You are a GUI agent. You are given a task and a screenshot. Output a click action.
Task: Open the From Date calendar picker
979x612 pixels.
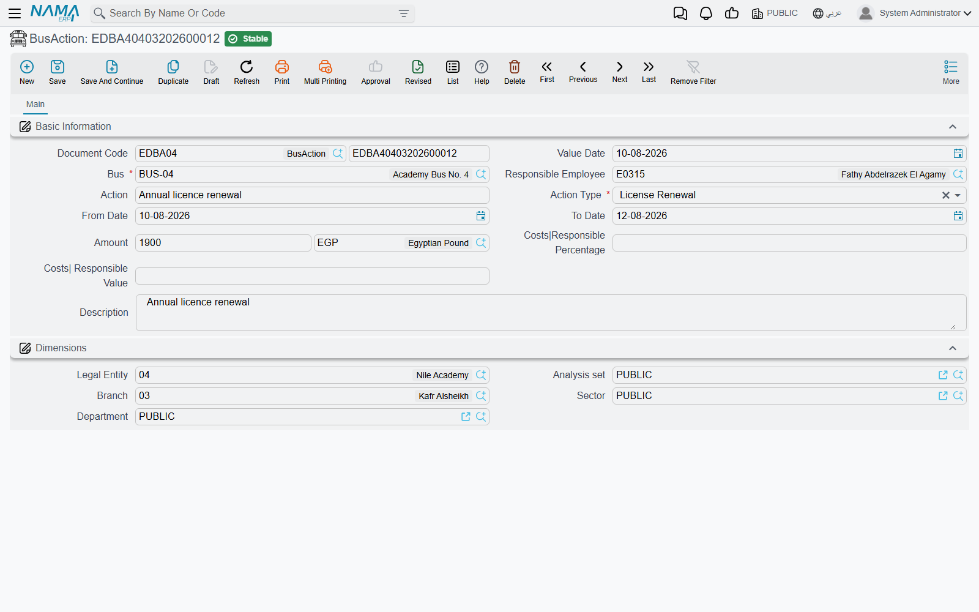pos(481,216)
